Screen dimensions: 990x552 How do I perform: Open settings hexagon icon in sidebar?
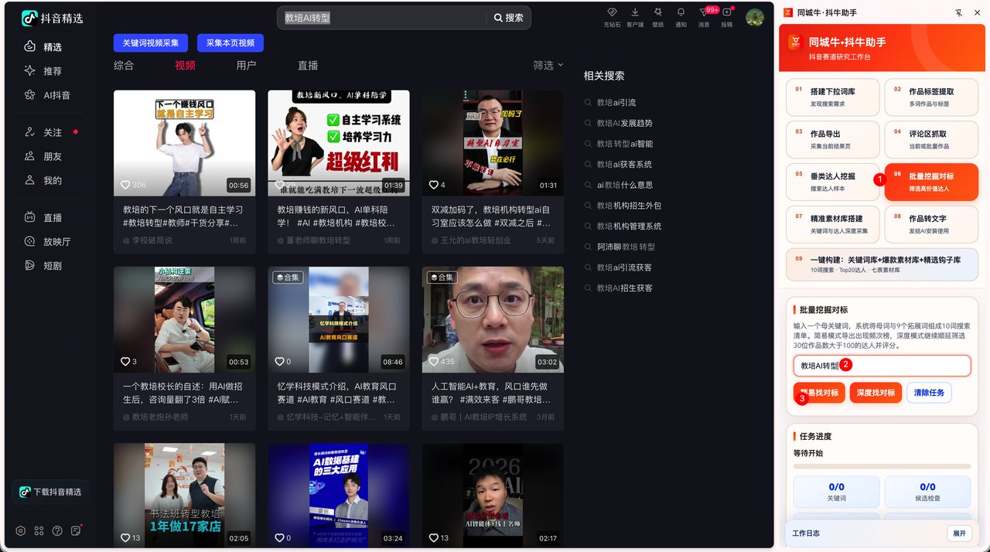pos(20,531)
